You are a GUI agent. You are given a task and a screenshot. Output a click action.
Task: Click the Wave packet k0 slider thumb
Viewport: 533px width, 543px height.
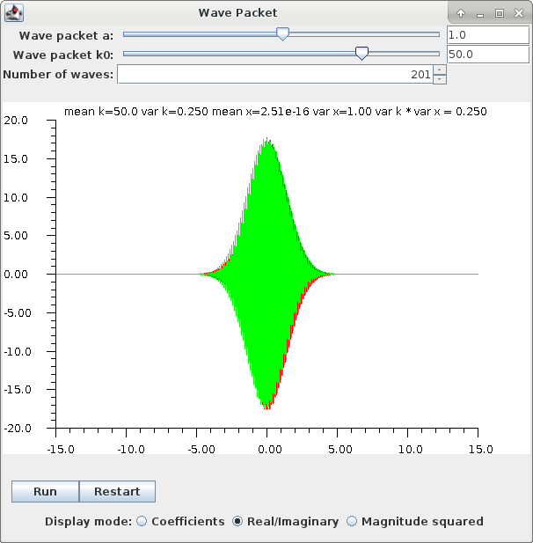361,54
